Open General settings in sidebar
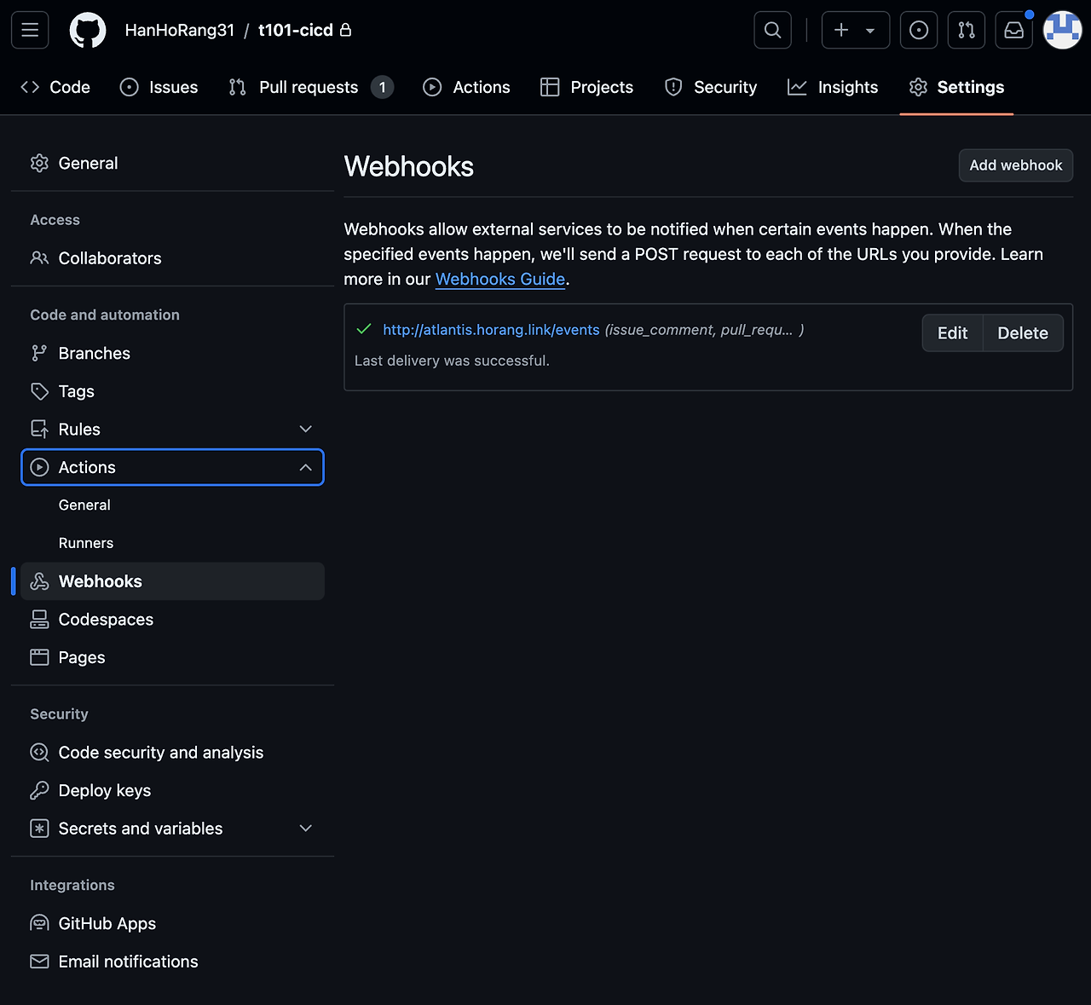Screen dimensions: 1091x1005 click(172, 163)
